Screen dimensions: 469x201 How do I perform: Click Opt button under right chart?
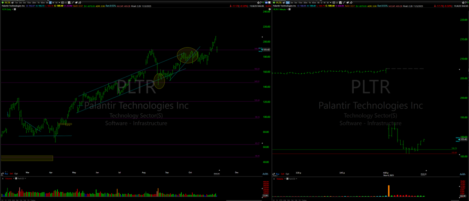pyautogui.click(x=287, y=174)
